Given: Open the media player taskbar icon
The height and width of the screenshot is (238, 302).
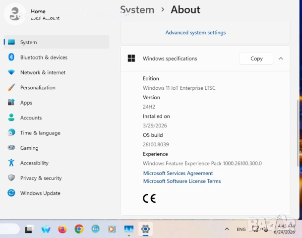Looking at the screenshot, I should [112, 229].
